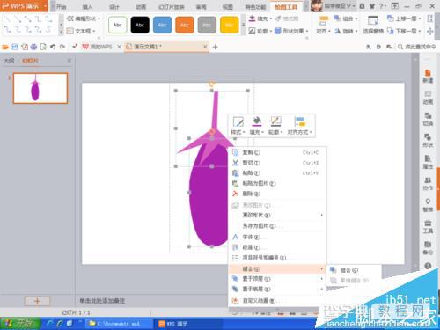Click Save icon in quick access toolbar
The image size is (440, 330).
(x=15, y=47)
